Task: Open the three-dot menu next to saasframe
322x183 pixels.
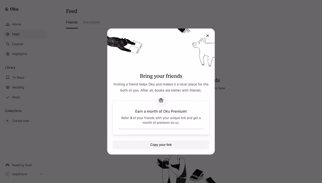Action: (41, 174)
